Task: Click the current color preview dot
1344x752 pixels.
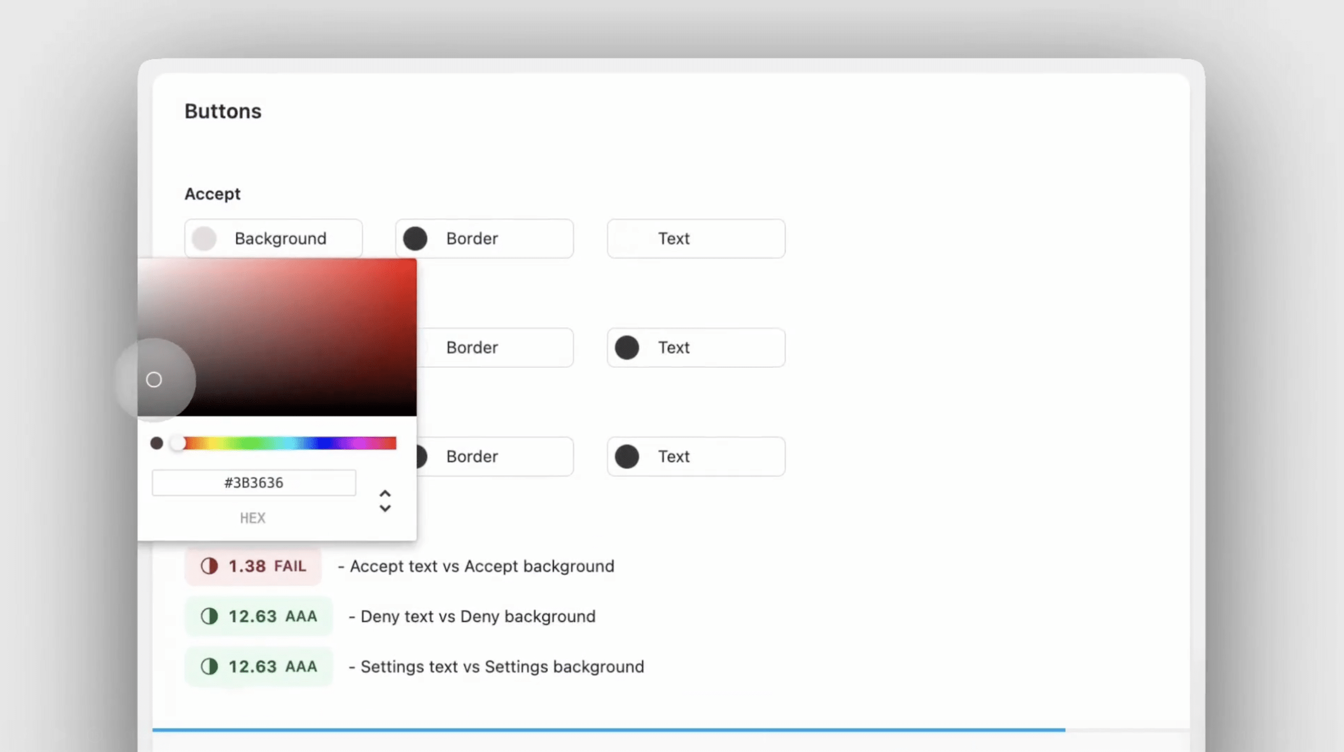Action: [x=156, y=443]
